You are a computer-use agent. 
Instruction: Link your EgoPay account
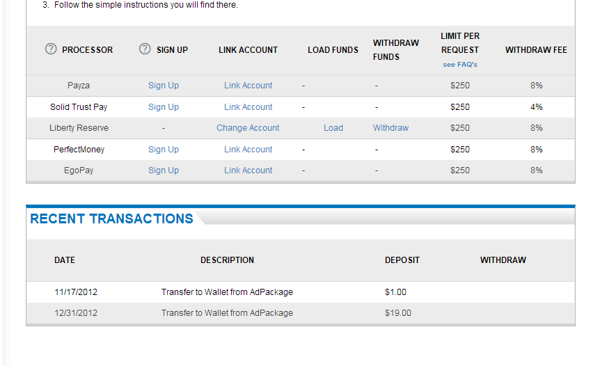pos(248,170)
